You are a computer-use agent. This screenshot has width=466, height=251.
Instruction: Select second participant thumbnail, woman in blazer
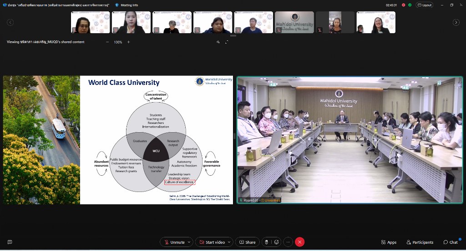click(x=131, y=22)
